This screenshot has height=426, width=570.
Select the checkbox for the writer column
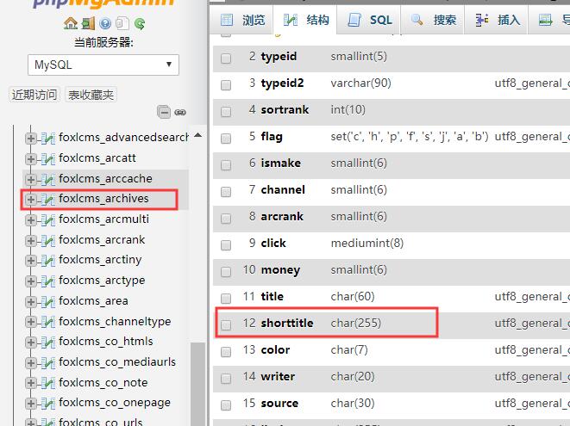pyautogui.click(x=226, y=378)
